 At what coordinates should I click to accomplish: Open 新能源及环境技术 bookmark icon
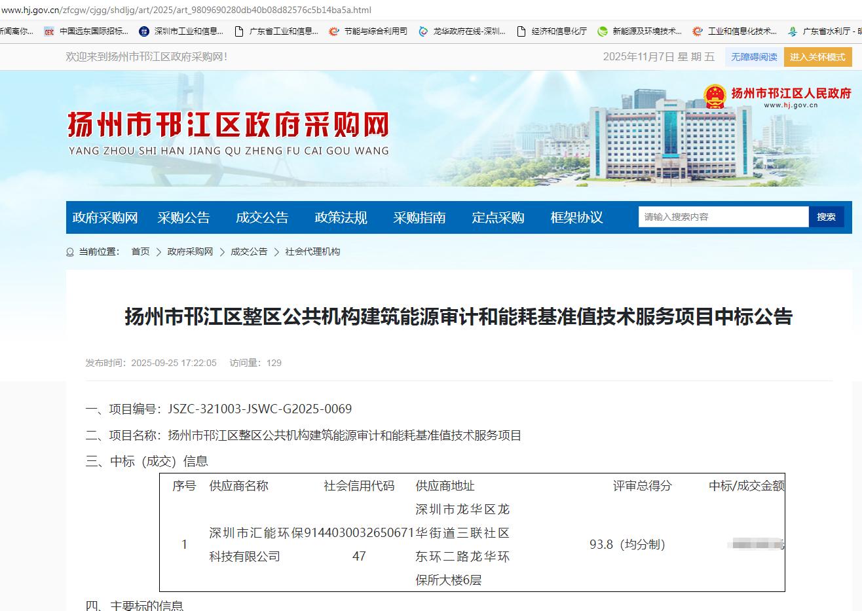(x=603, y=31)
